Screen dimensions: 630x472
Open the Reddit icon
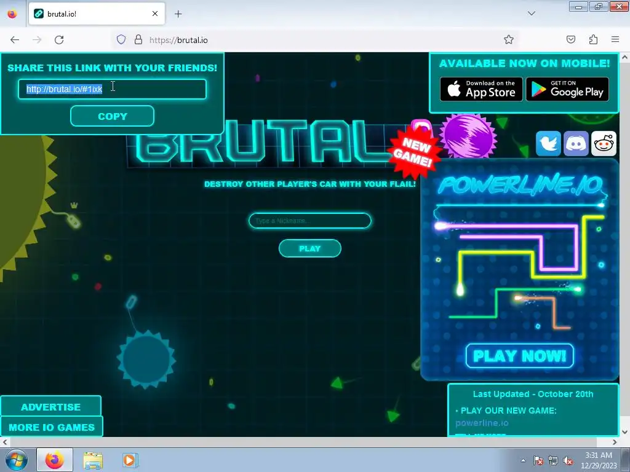click(604, 143)
